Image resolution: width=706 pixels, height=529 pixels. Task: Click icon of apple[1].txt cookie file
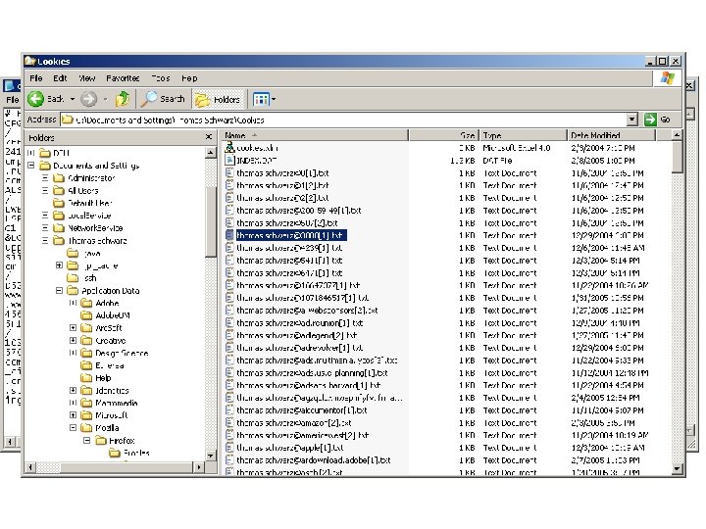229,448
